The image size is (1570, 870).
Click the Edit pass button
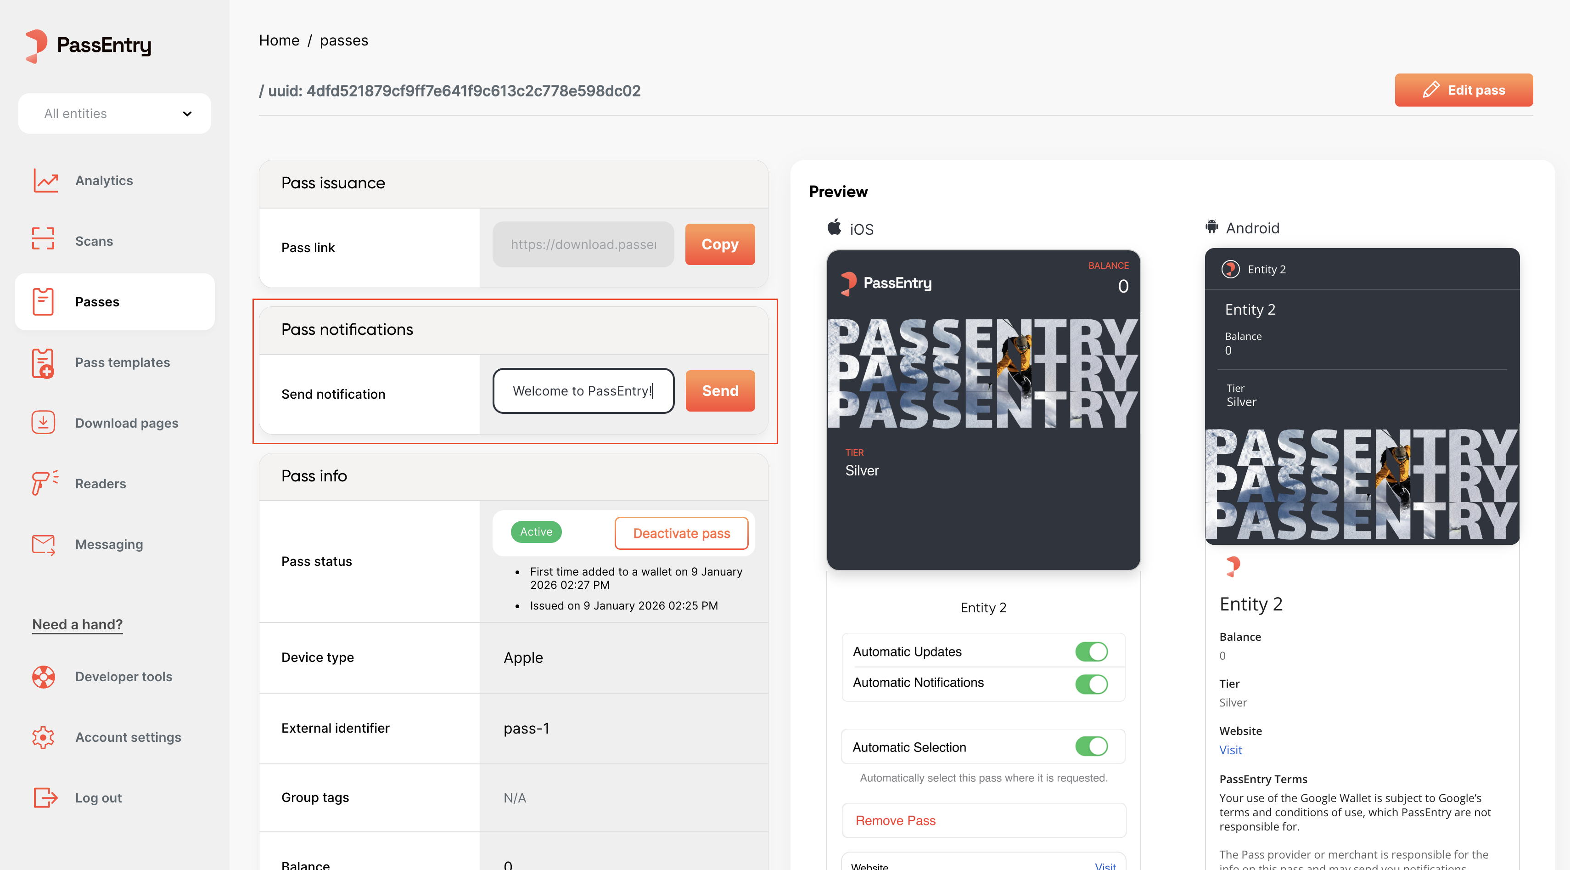pyautogui.click(x=1463, y=90)
